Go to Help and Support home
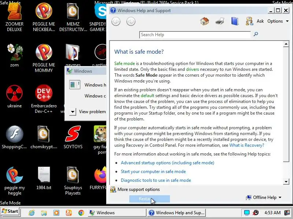The image size is (293, 219). (205, 21)
